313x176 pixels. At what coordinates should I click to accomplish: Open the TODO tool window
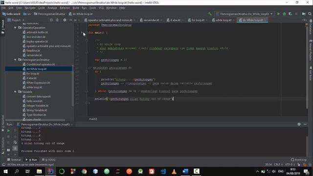49,160
